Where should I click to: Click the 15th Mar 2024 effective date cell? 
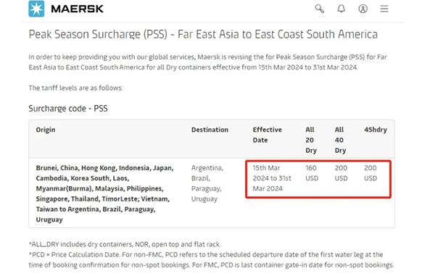[x=272, y=178]
